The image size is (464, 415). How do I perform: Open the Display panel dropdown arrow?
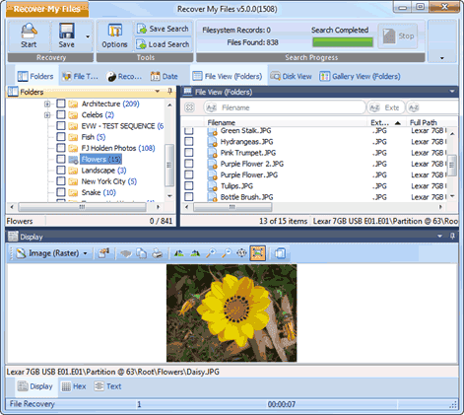(x=440, y=237)
